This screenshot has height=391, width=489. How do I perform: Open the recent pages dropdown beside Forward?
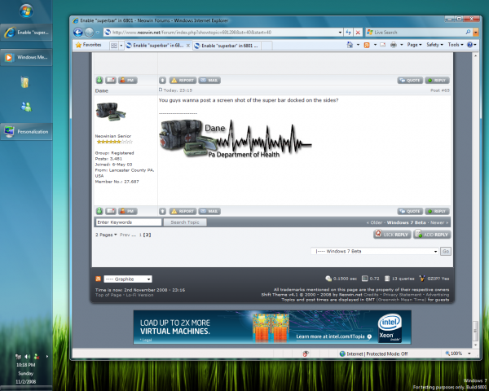click(x=98, y=32)
